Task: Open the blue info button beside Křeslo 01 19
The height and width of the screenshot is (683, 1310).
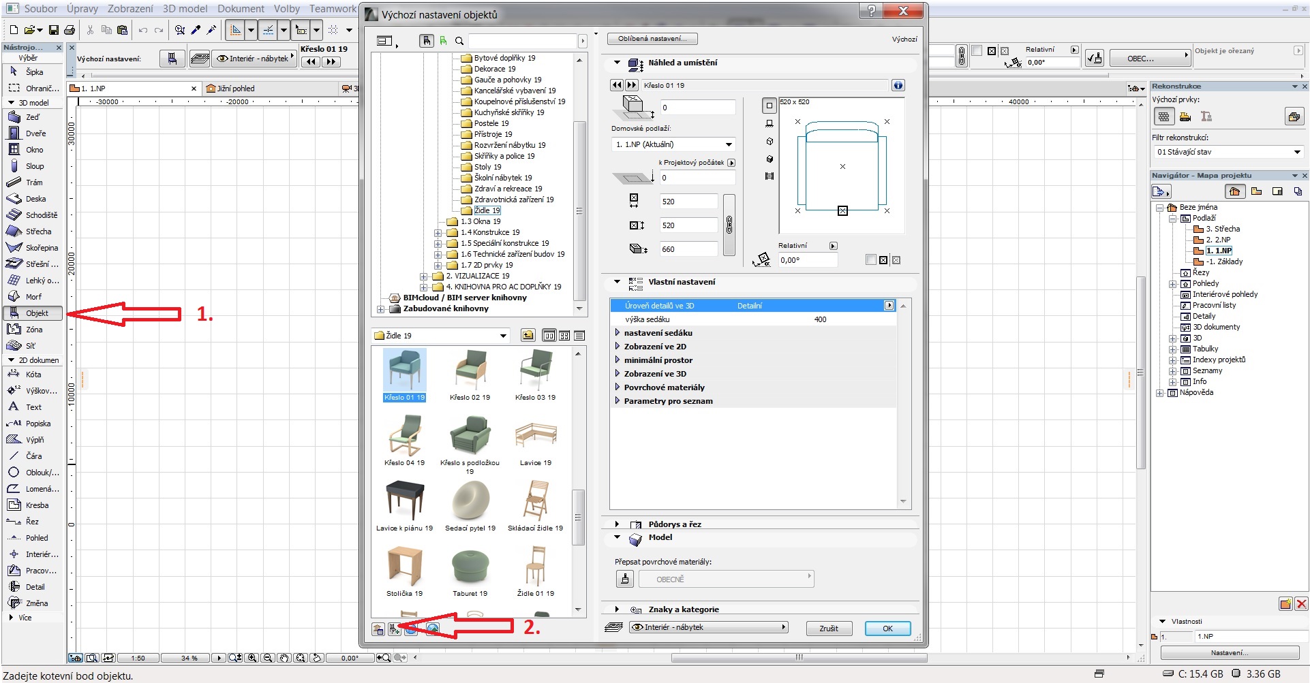Action: 898,85
